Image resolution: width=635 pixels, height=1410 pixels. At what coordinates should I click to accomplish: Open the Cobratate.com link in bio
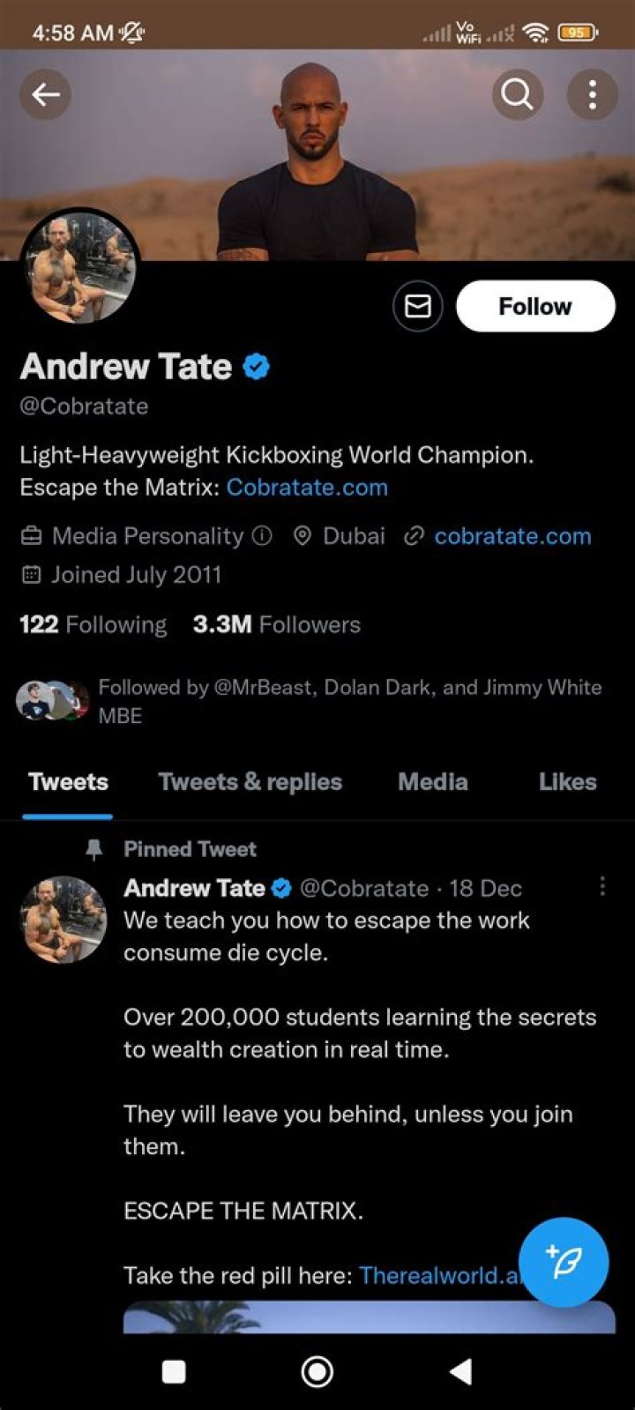307,488
